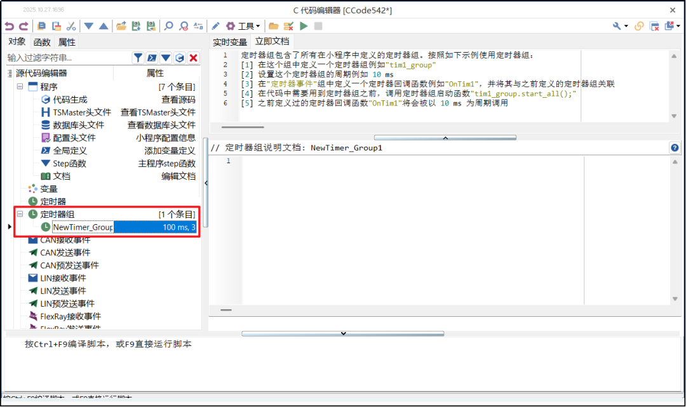Collapse the left panel using the side chevron
The width and height of the screenshot is (686, 407).
point(205,182)
